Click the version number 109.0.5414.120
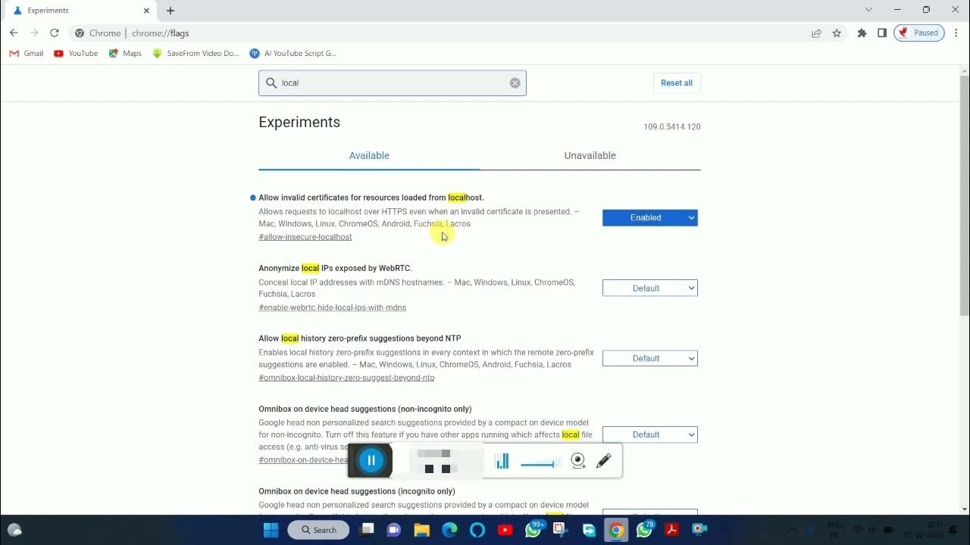The height and width of the screenshot is (545, 970). click(672, 127)
